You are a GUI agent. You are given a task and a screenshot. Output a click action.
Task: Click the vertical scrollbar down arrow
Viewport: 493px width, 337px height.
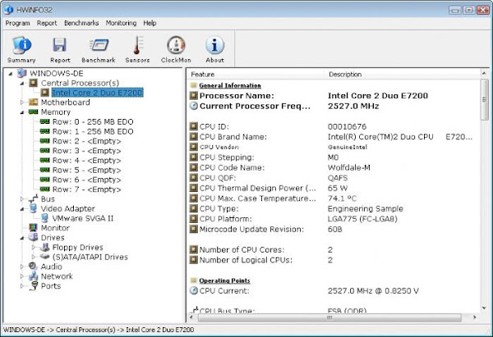coord(484,308)
